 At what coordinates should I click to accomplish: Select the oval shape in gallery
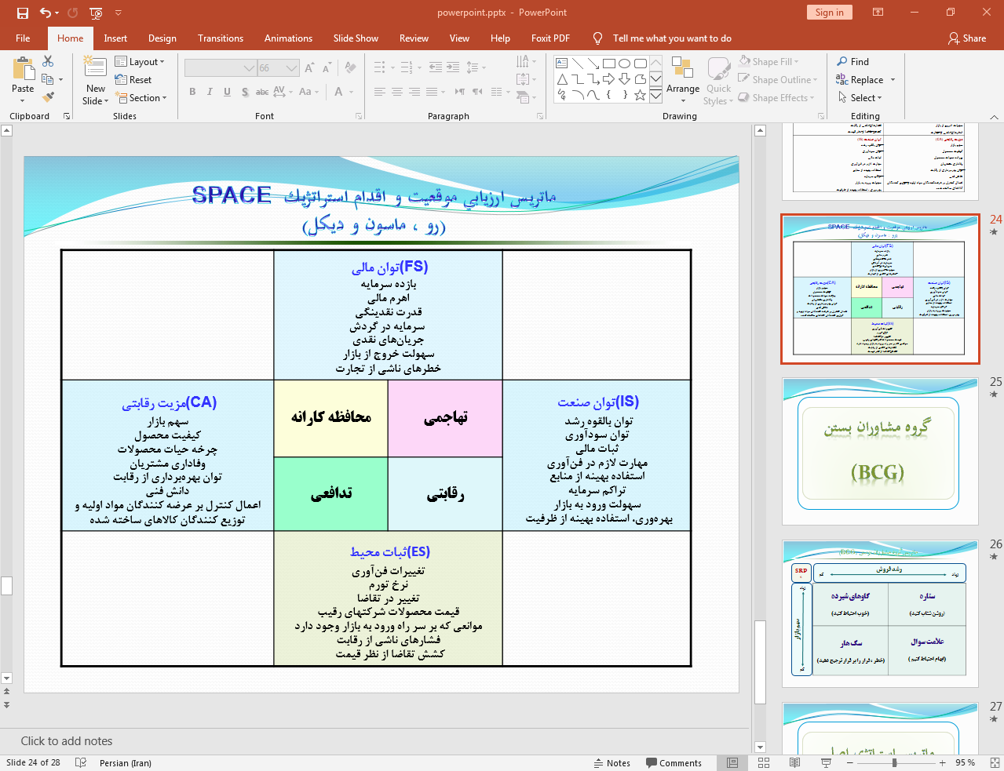[x=624, y=64]
